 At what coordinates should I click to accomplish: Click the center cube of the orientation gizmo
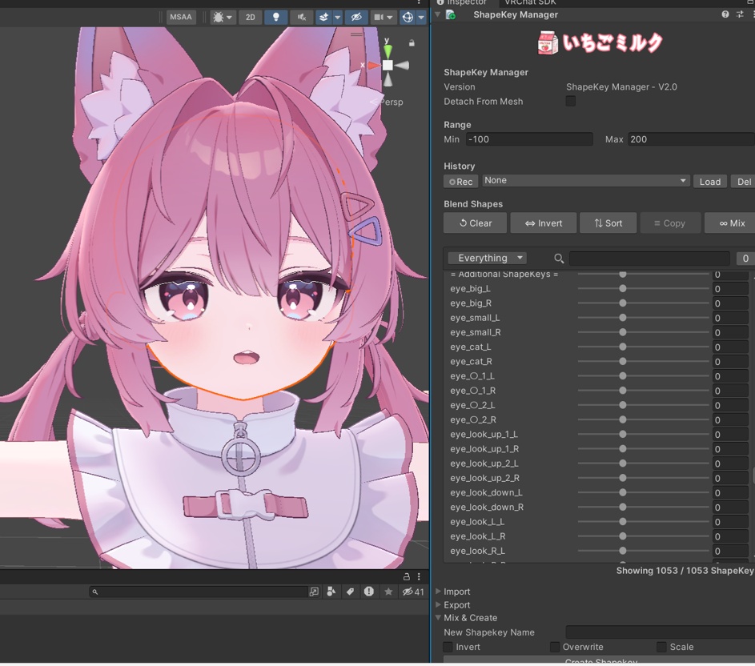tap(388, 65)
